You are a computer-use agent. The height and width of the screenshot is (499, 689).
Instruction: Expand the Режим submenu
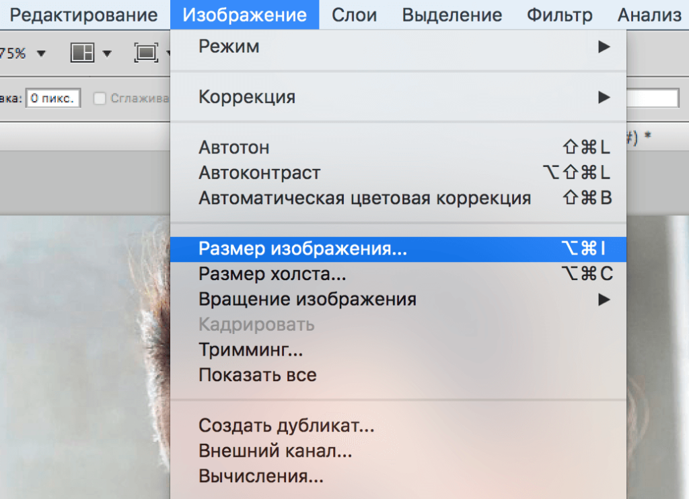pyautogui.click(x=604, y=47)
